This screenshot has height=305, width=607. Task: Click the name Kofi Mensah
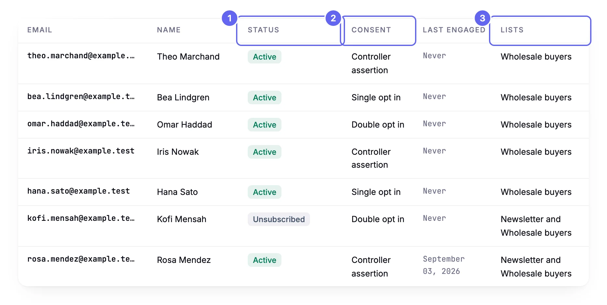(182, 219)
